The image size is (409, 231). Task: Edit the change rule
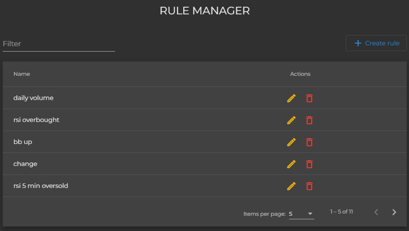tap(291, 164)
